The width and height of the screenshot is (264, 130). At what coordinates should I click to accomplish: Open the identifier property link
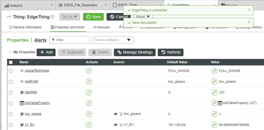click(31, 92)
